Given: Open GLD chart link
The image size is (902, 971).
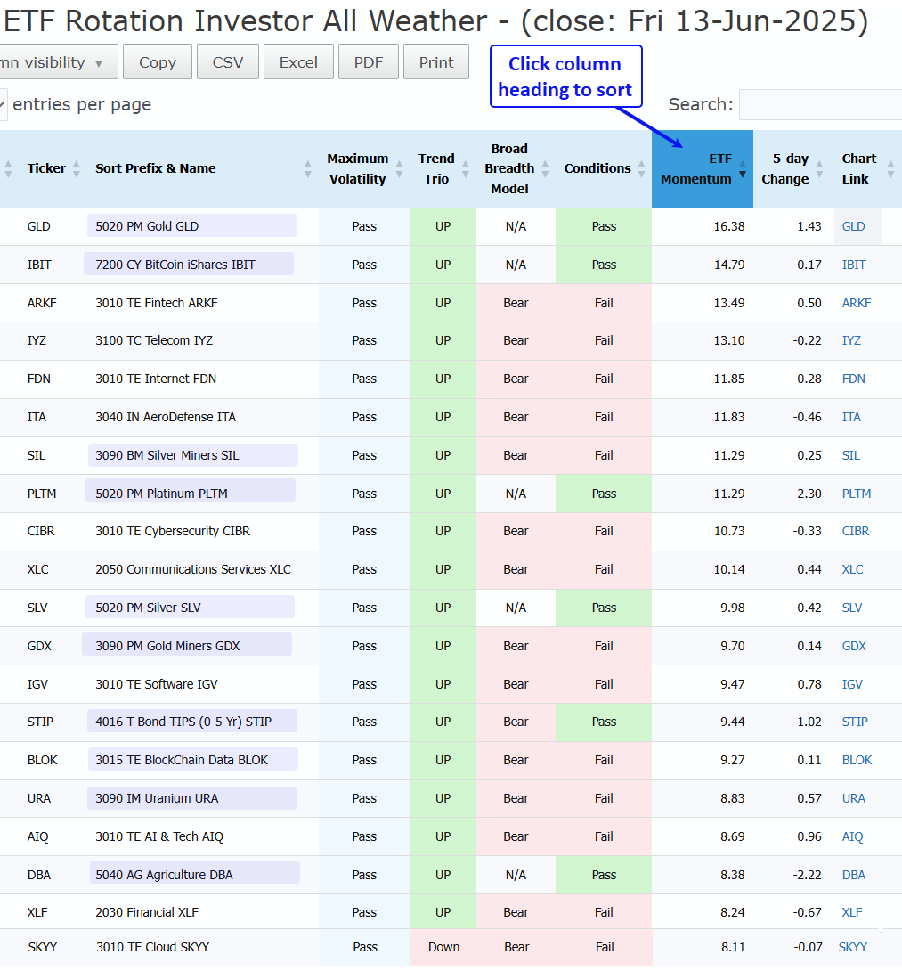Looking at the screenshot, I should [x=853, y=226].
